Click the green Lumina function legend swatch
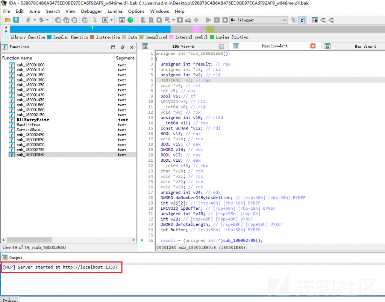 [x=212, y=37]
